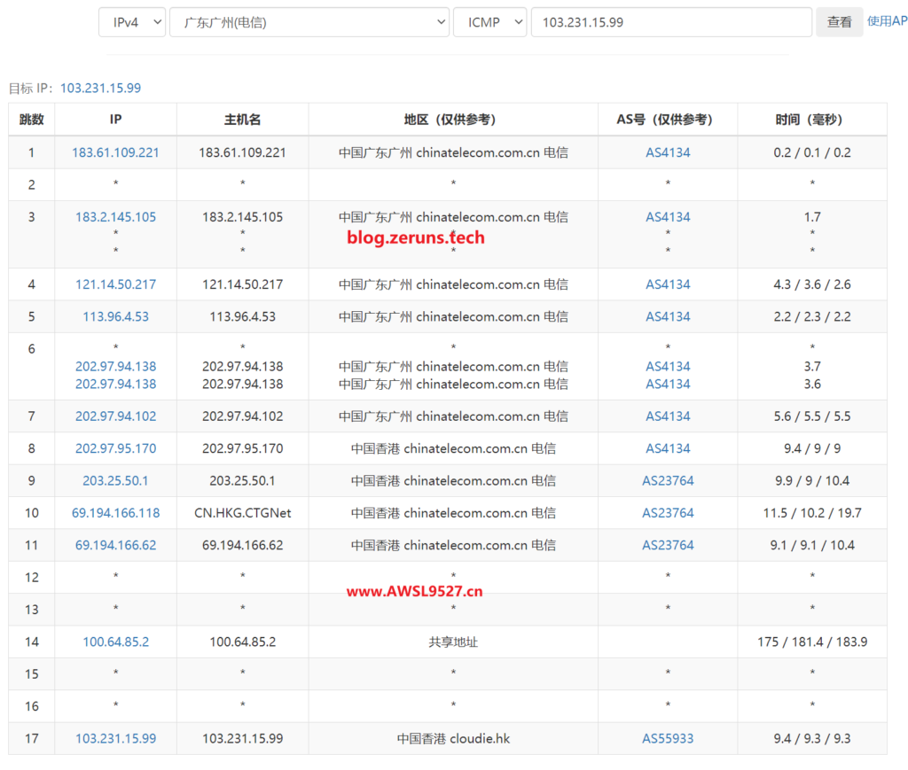Select time value 9.9 / 9 / 10.4
This screenshot has height=770, width=908.
click(x=812, y=481)
